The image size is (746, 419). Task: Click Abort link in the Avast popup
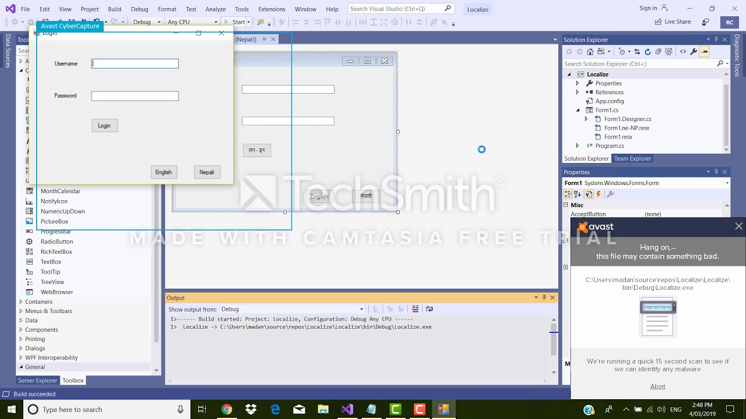[x=657, y=386]
